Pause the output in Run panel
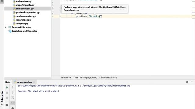The image size is (195, 109). [x=7, y=98]
